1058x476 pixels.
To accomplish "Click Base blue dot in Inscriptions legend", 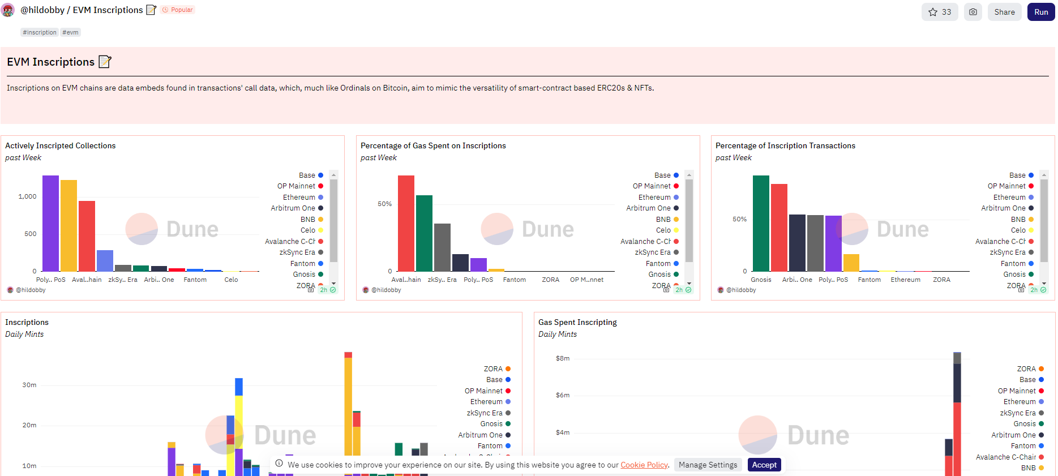I will click(508, 380).
